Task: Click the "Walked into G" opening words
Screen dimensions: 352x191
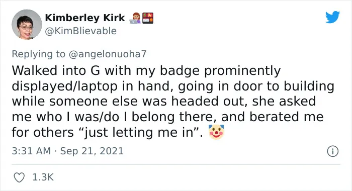Action: pos(57,70)
